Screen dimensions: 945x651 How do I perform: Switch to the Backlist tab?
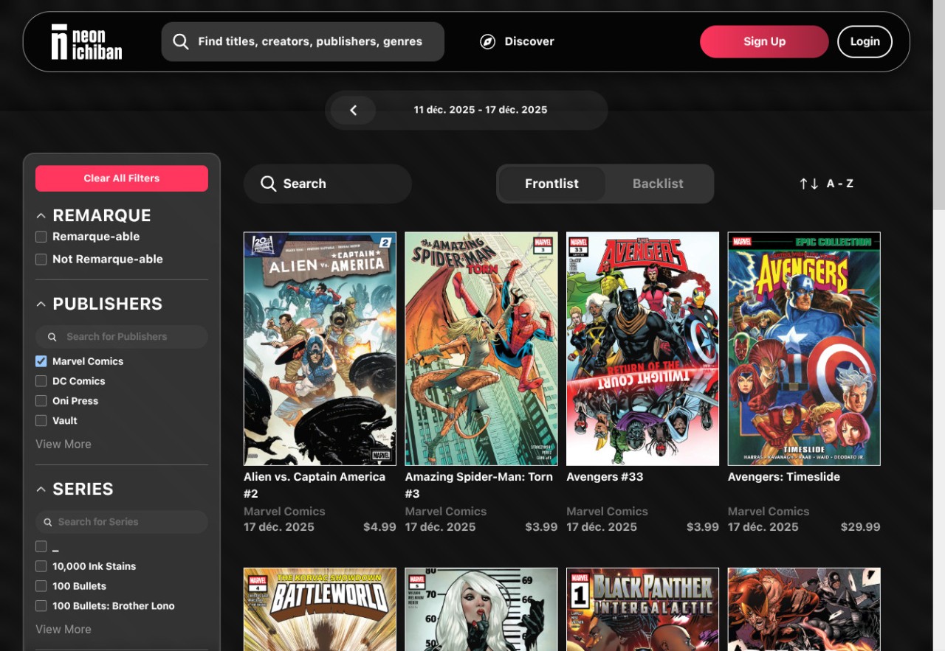click(658, 184)
